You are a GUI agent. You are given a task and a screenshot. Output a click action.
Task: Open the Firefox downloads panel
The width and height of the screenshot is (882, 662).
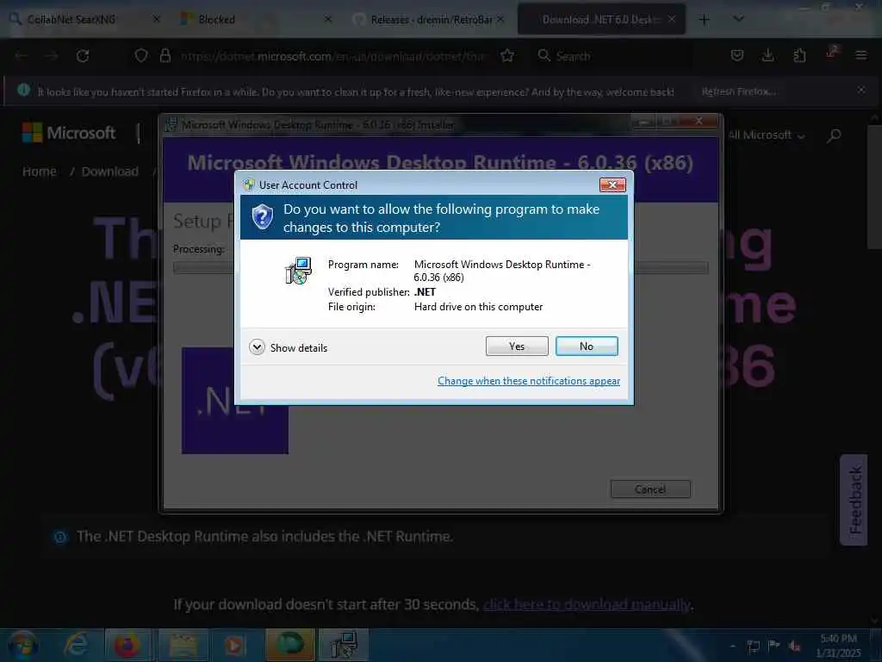click(767, 56)
